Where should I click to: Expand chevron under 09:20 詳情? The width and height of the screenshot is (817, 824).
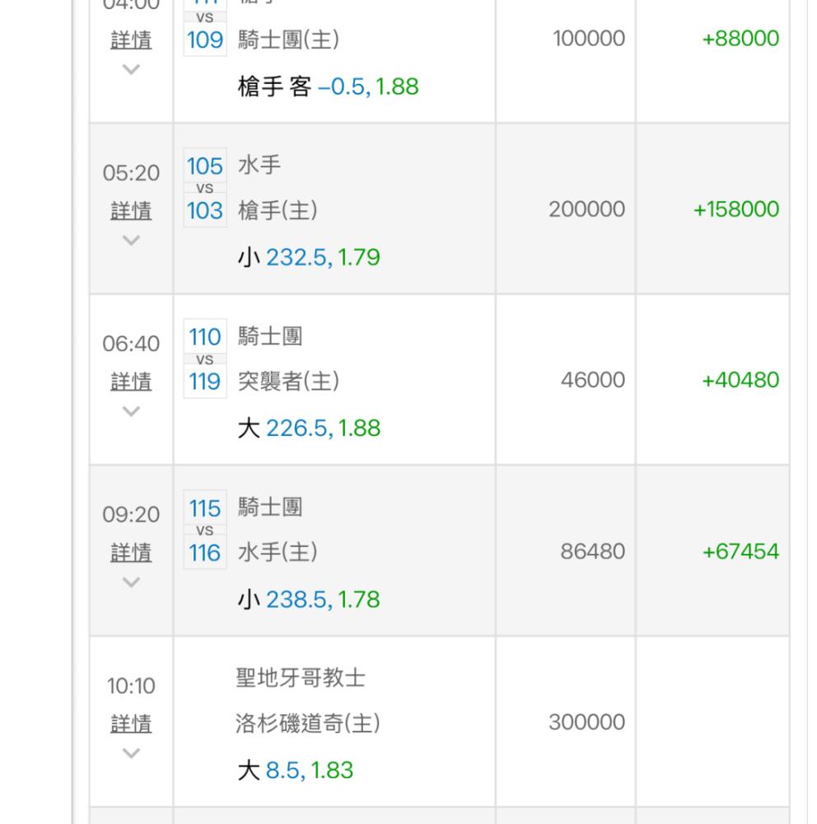click(131, 583)
